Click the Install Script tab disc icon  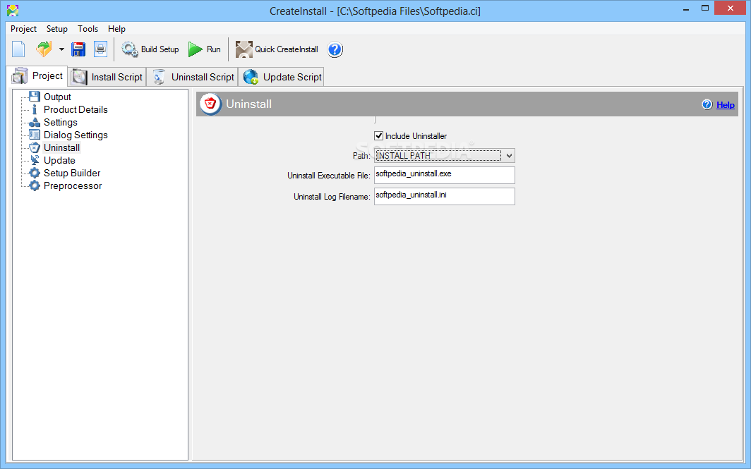tap(79, 77)
